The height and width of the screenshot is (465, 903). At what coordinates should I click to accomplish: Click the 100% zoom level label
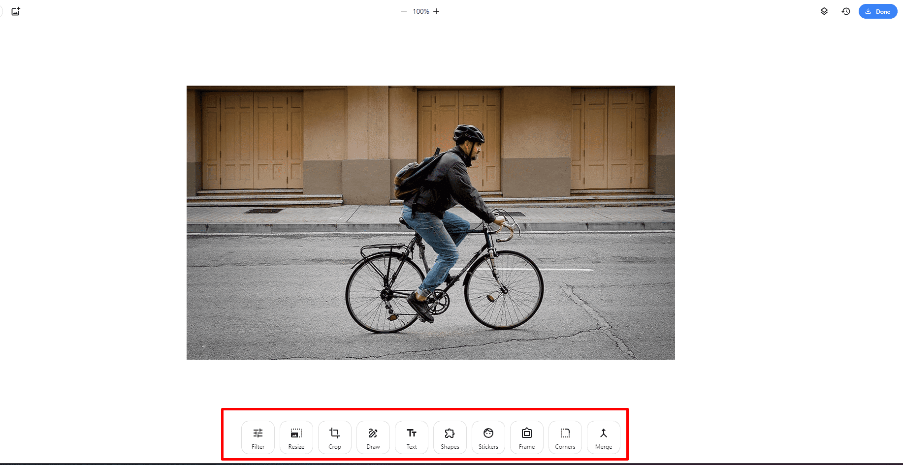(x=420, y=11)
